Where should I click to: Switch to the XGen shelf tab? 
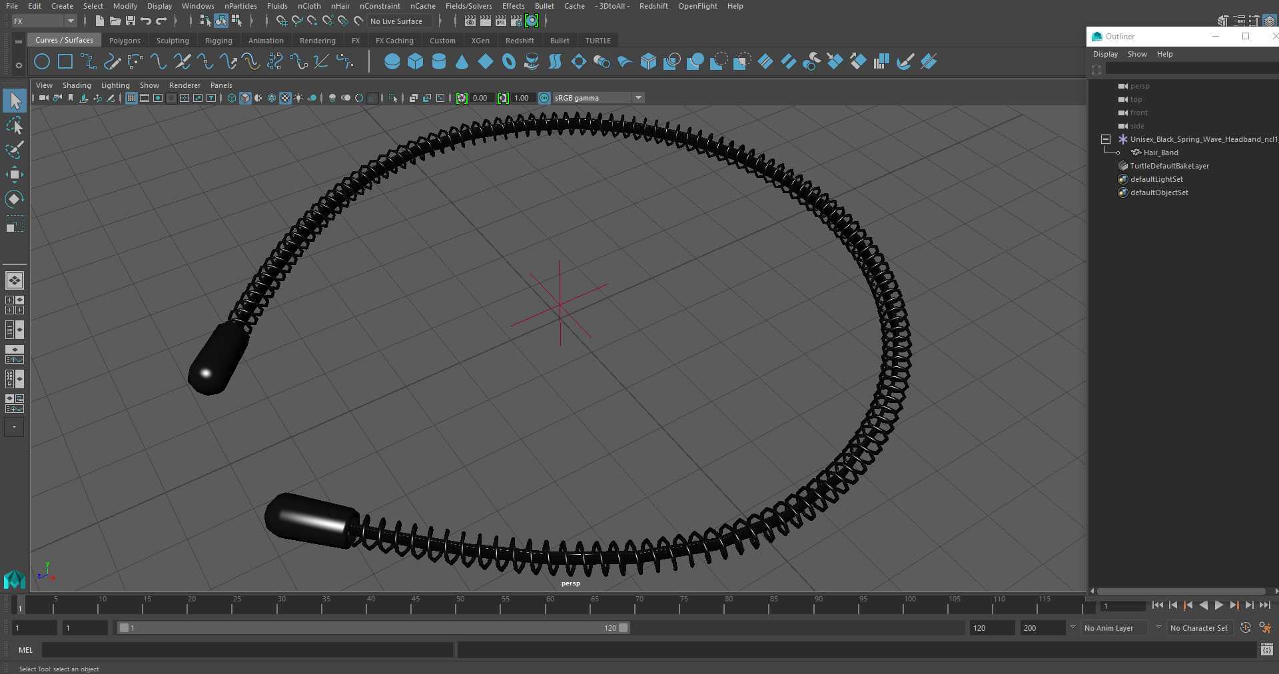480,41
